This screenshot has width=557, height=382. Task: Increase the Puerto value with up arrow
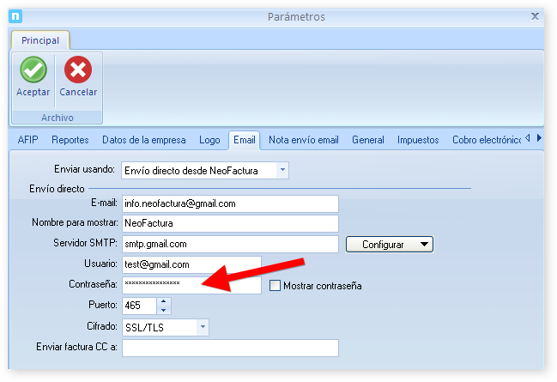click(x=165, y=301)
